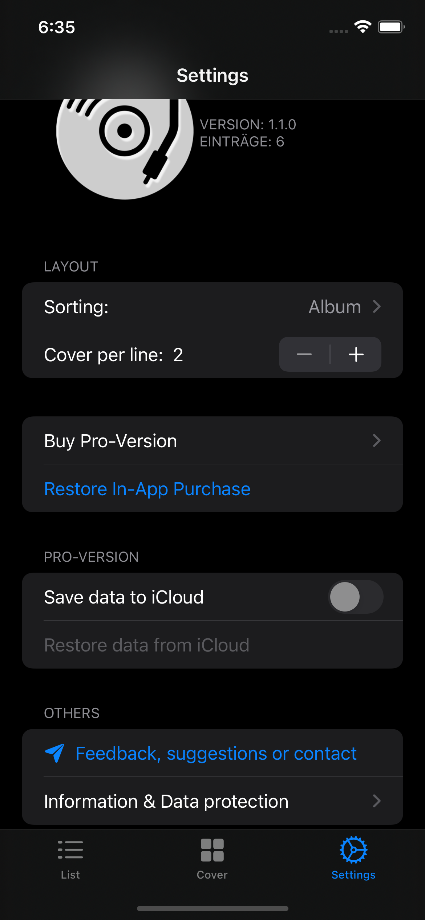Tap the Settings gear tab icon
The height and width of the screenshot is (920, 425).
click(x=353, y=850)
